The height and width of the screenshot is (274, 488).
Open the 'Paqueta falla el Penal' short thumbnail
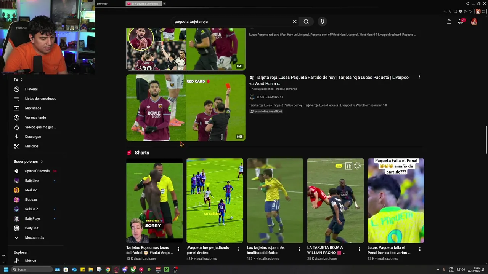pos(396,201)
